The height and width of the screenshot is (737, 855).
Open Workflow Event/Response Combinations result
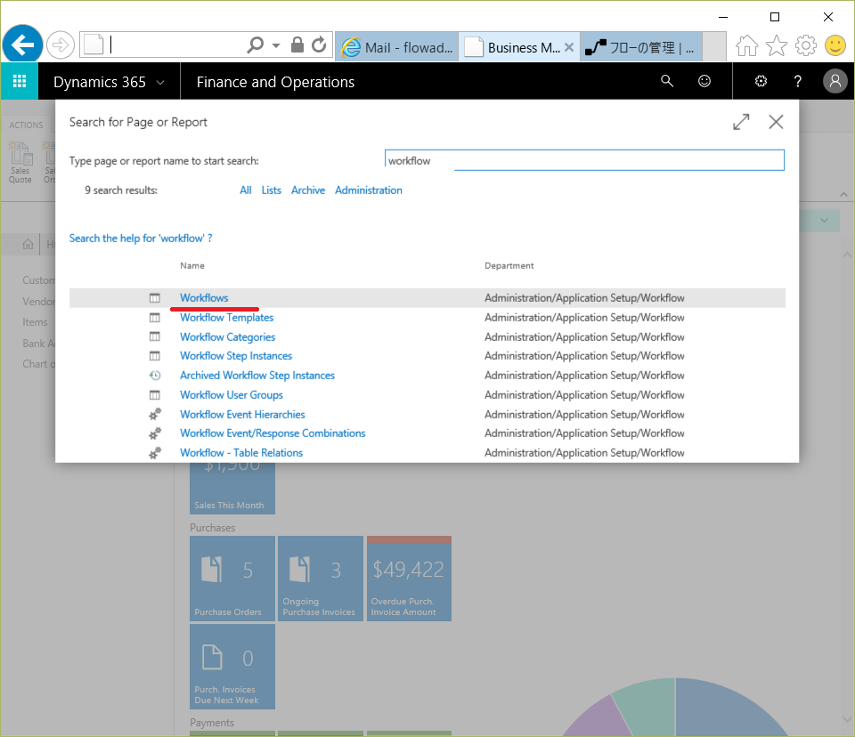[273, 433]
